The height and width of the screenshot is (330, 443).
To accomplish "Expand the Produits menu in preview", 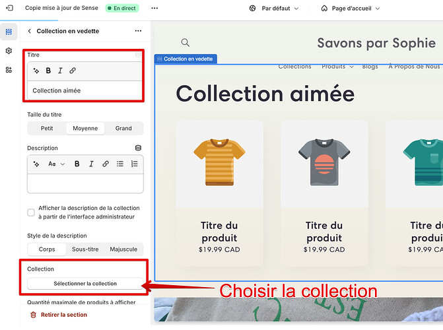I will (337, 67).
